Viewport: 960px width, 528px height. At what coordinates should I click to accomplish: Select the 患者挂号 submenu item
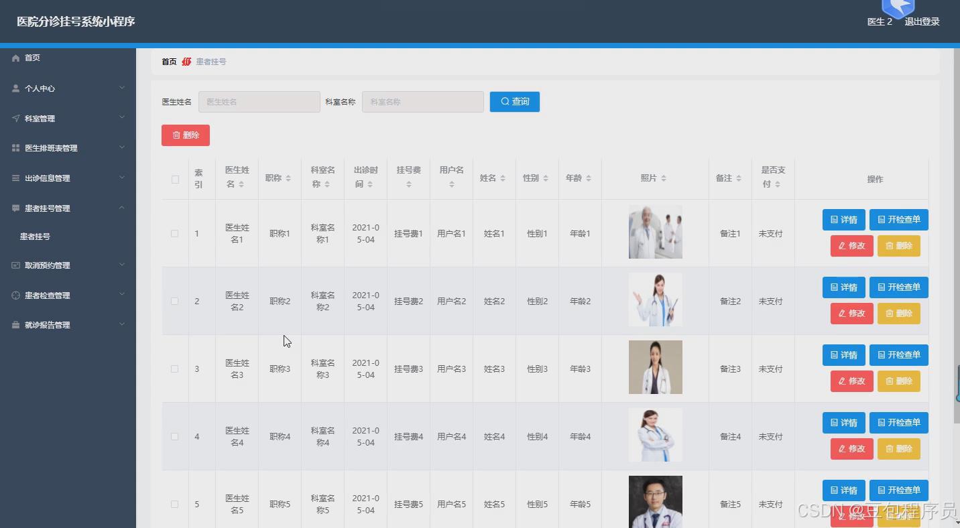35,237
